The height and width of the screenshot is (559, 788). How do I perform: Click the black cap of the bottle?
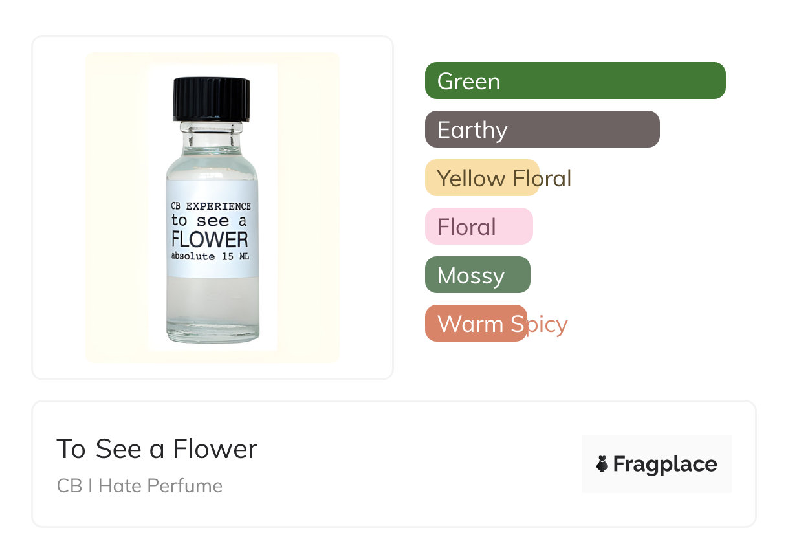211,98
